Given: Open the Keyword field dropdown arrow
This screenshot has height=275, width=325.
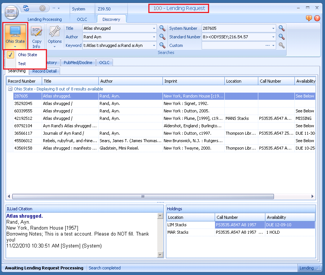Looking at the screenshot, I should click(154, 45).
